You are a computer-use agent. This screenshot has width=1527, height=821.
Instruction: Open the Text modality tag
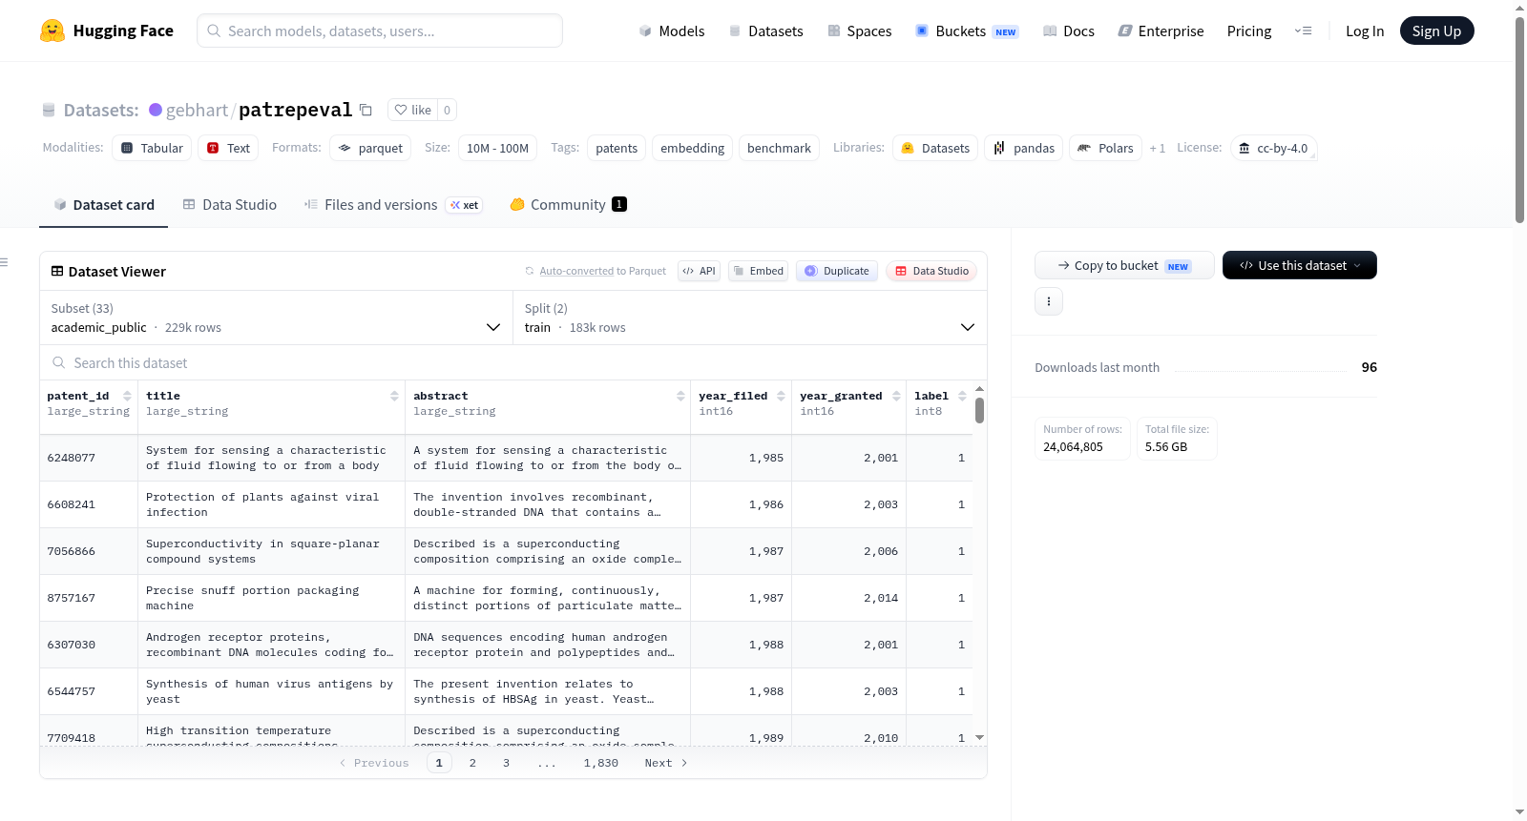[228, 148]
